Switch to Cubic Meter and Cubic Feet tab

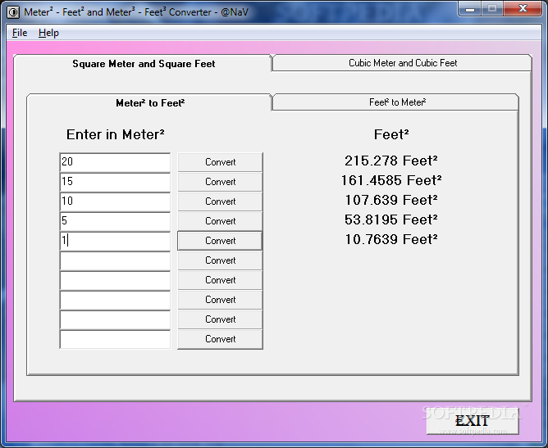click(402, 63)
